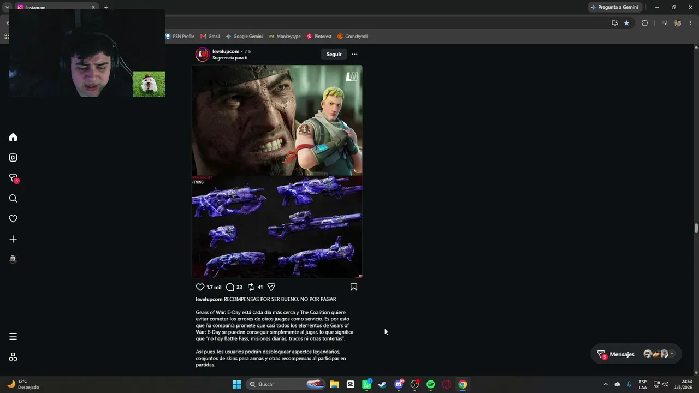Open Chrome profile avatar
699x393 pixels.
pos(678,23)
